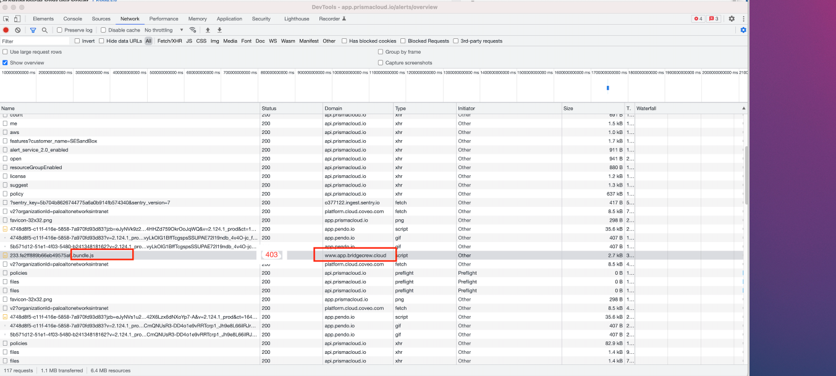Enable Capture screenshots

pos(381,62)
